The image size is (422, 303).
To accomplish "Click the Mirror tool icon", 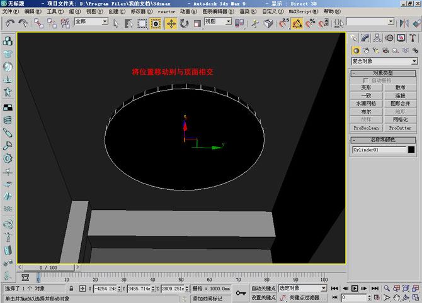I will pos(404,23).
